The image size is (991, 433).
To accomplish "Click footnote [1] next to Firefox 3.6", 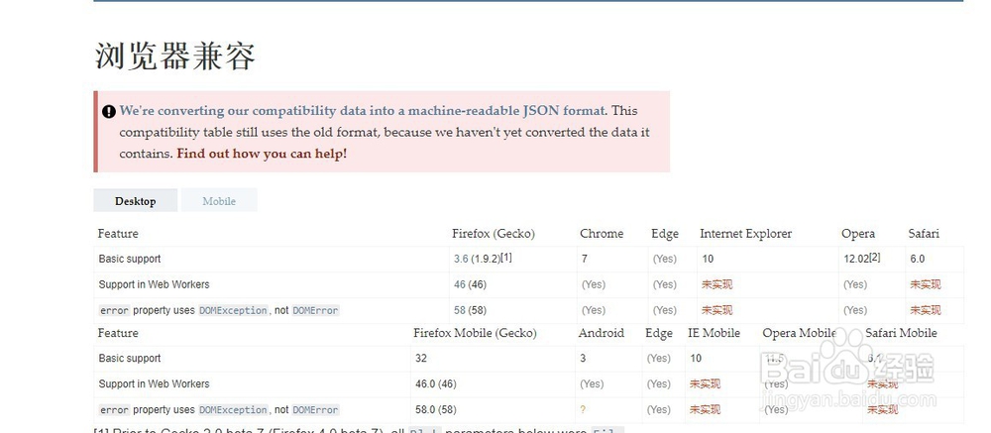I will pyautogui.click(x=505, y=258).
